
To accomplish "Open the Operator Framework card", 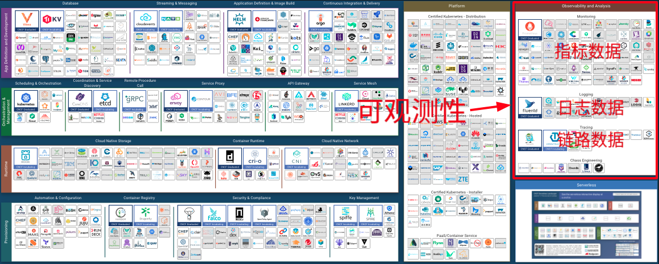I will (x=264, y=21).
